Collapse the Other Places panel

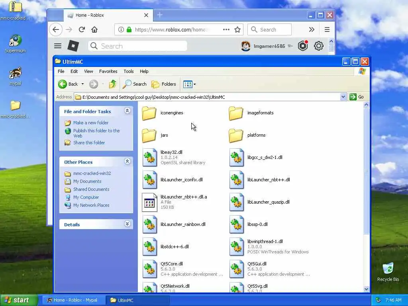127,162
